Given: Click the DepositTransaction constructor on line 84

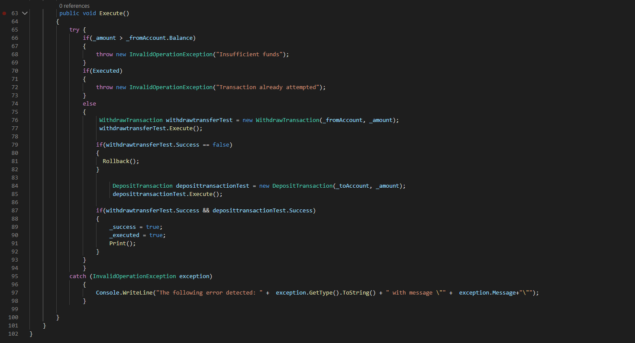Looking at the screenshot, I should (303, 186).
